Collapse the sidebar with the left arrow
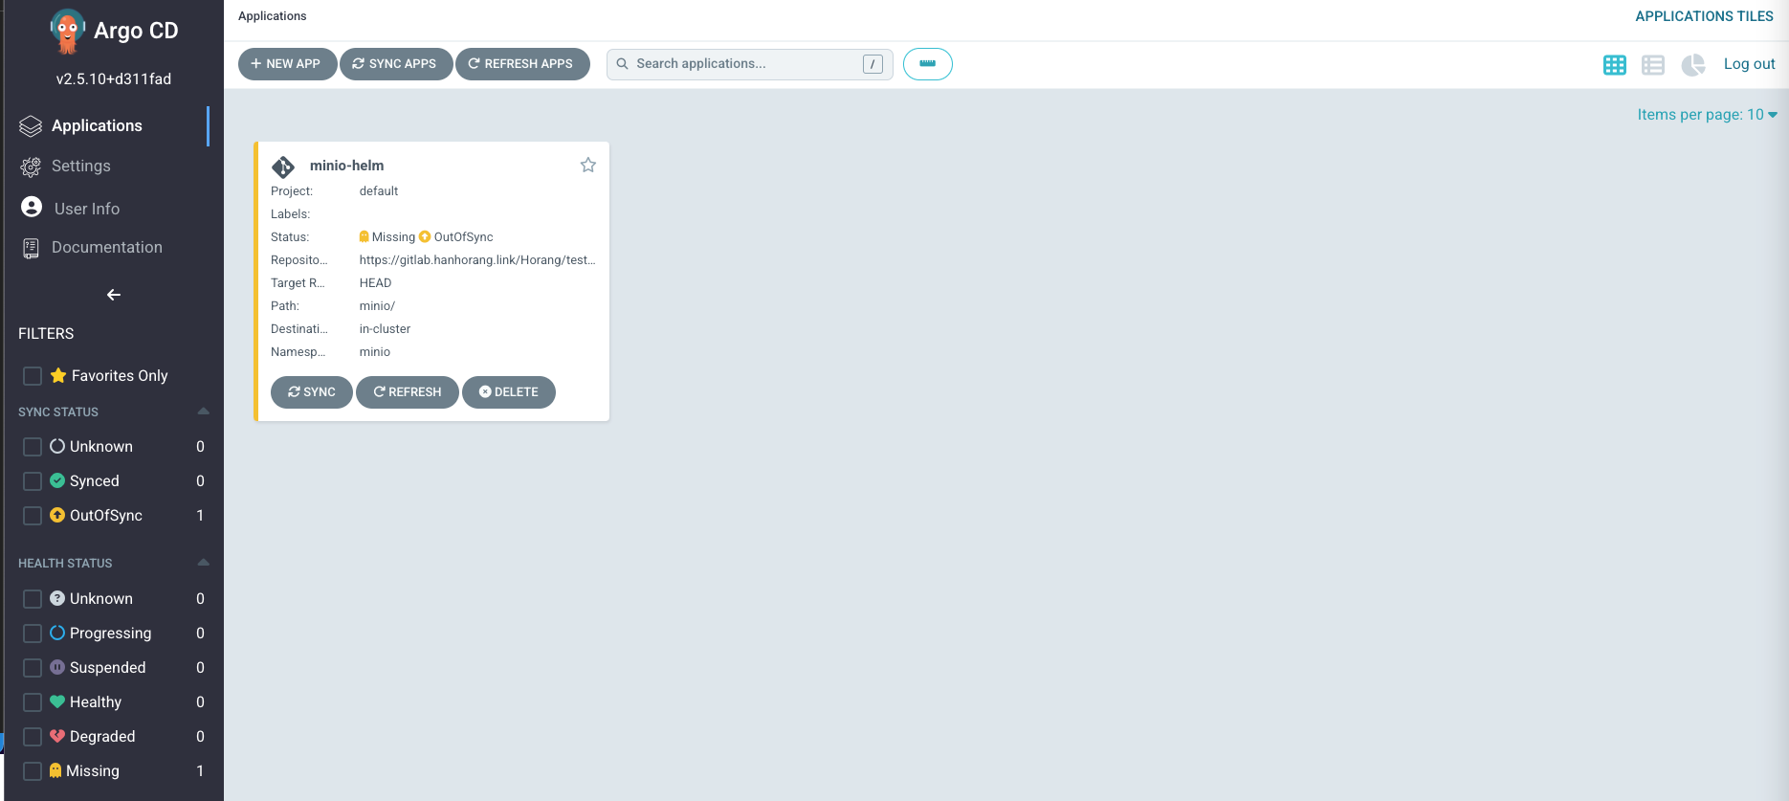 click(113, 295)
